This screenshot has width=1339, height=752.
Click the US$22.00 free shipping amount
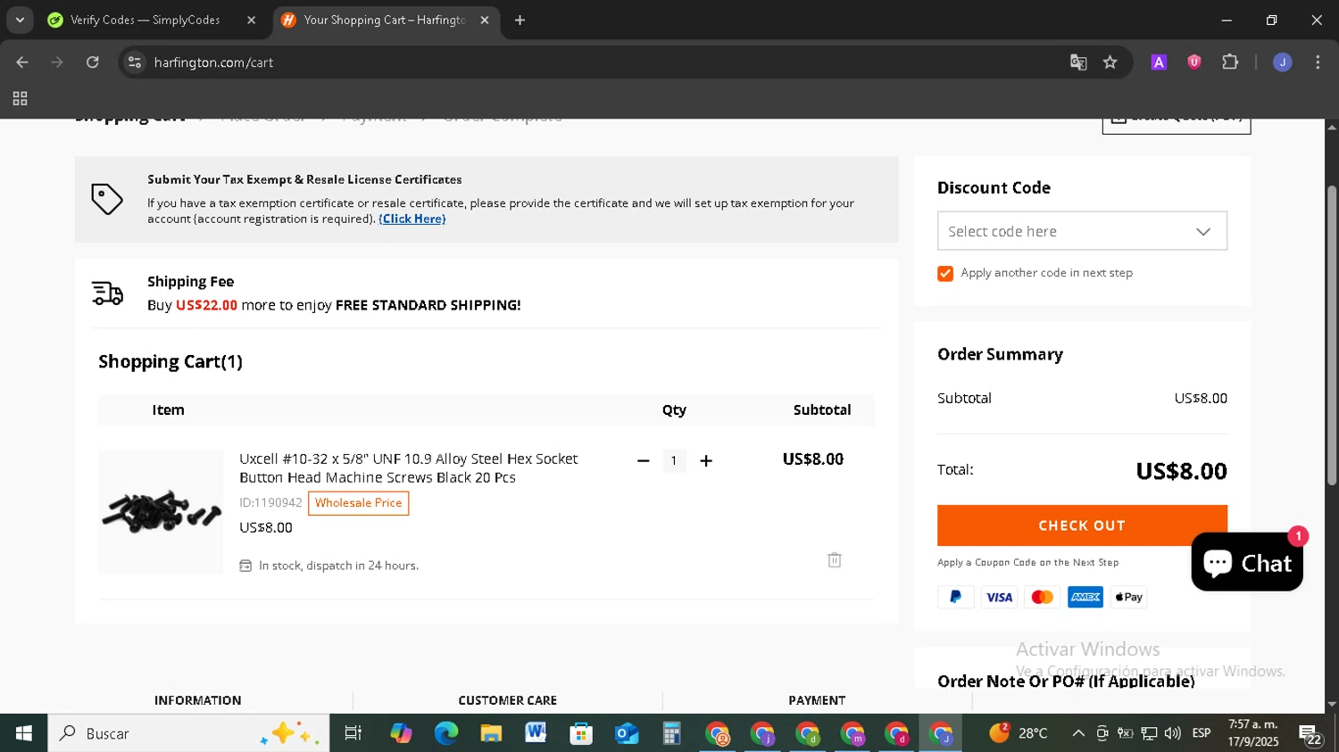pyautogui.click(x=206, y=305)
